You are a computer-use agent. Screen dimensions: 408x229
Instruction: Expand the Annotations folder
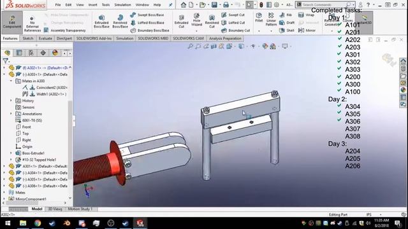point(11,114)
